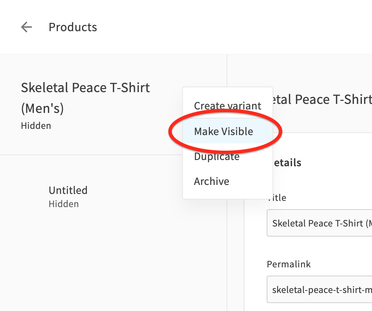The image size is (372, 311).
Task: Focus the Title input field
Action: (x=319, y=223)
